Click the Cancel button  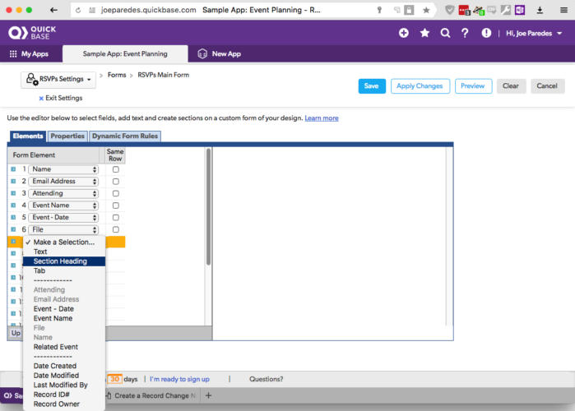coord(548,86)
